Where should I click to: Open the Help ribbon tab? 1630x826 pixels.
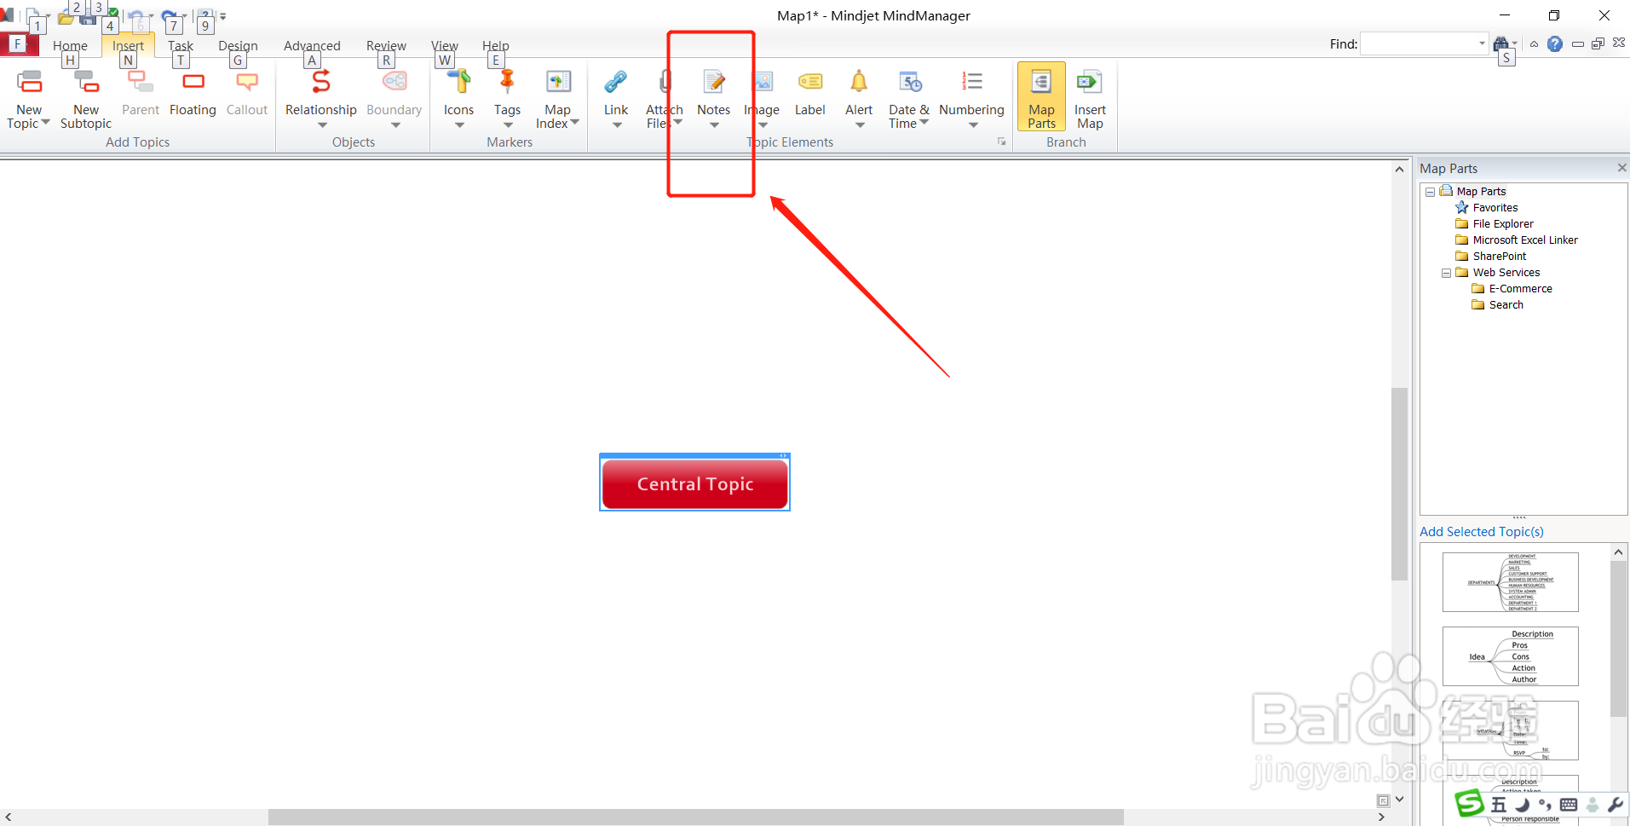(495, 46)
